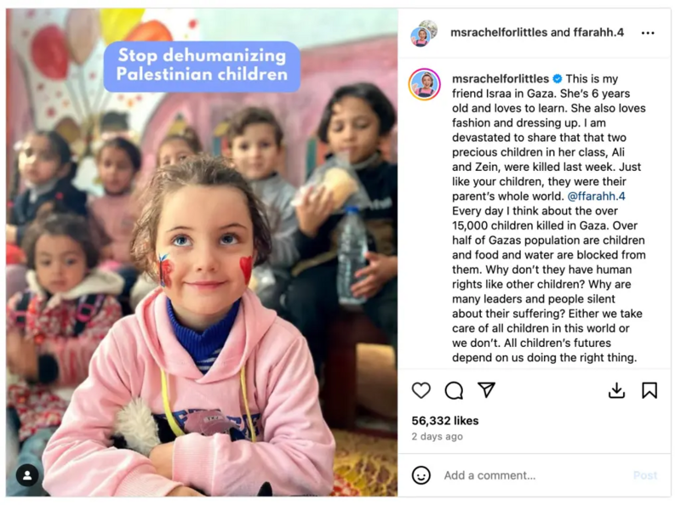Open comments via speech bubble icon
681x505 pixels.
pos(454,390)
